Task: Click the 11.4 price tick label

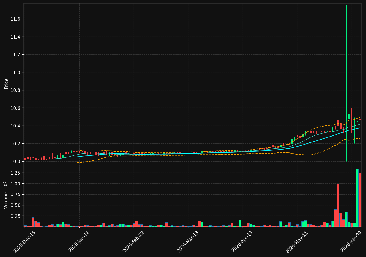Action: tap(15, 37)
